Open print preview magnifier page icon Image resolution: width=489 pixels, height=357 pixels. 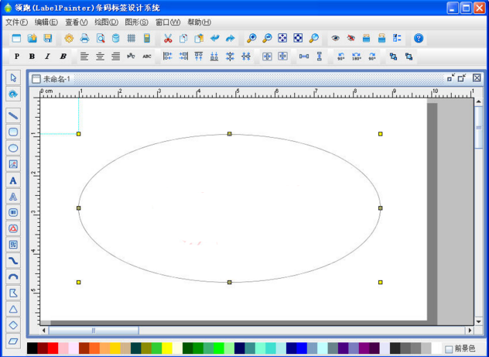coord(101,39)
